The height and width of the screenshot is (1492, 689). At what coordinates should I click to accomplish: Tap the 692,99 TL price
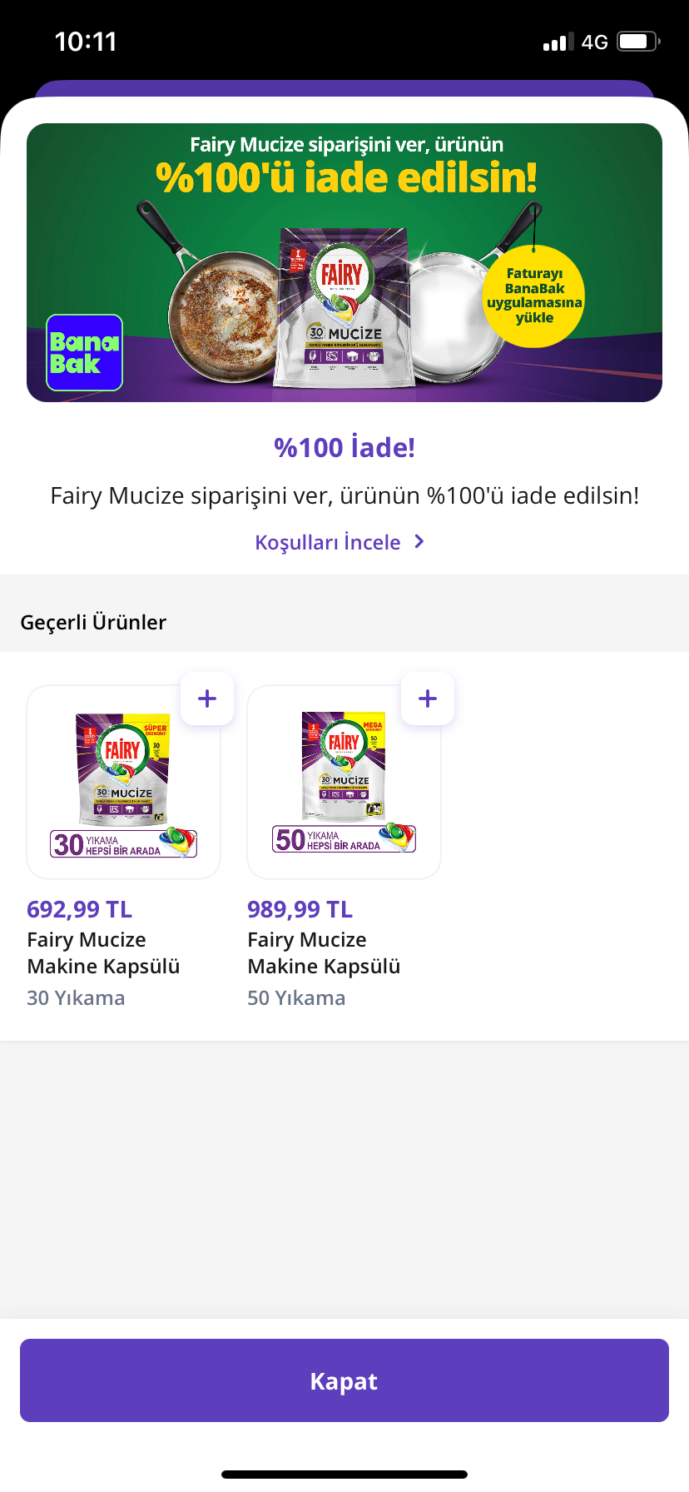tap(80, 909)
